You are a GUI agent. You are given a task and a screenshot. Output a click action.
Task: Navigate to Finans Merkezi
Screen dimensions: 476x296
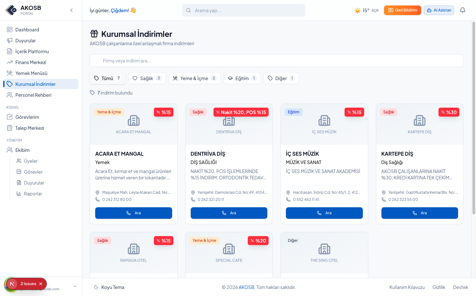41,62
